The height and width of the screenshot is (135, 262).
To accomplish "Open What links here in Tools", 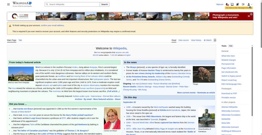I will click(228, 56).
